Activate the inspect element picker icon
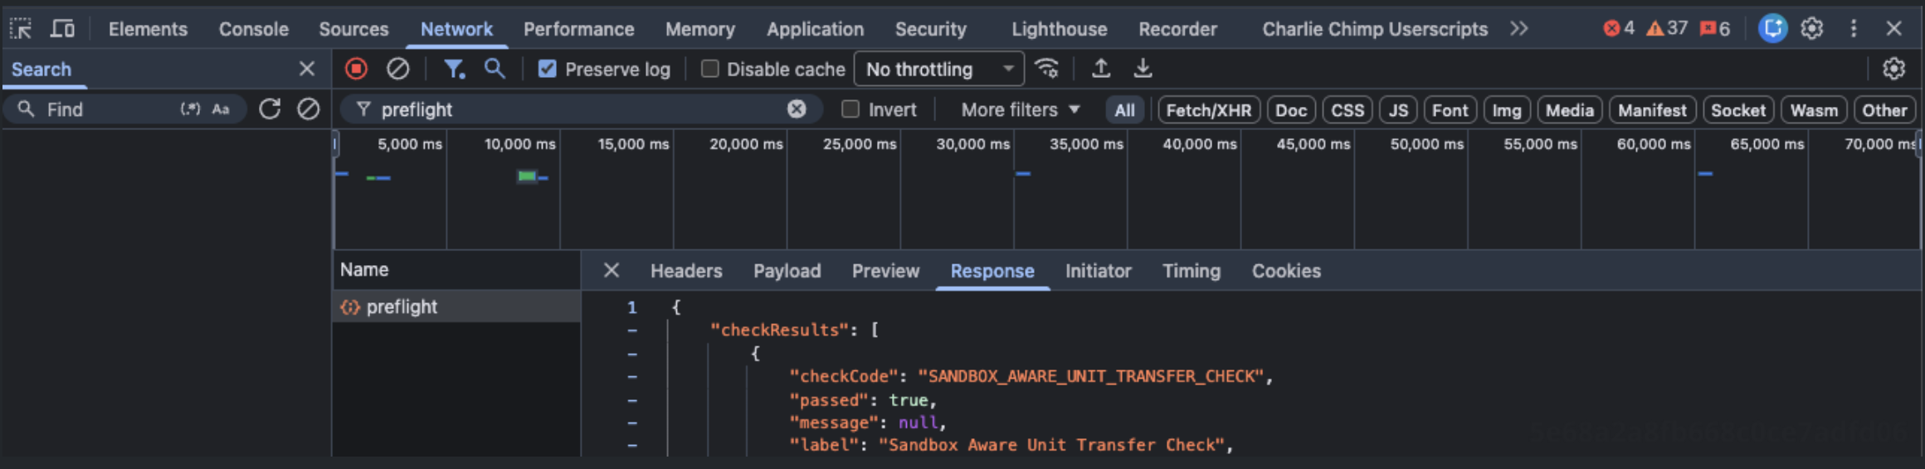This screenshot has width=1925, height=469. tap(21, 29)
